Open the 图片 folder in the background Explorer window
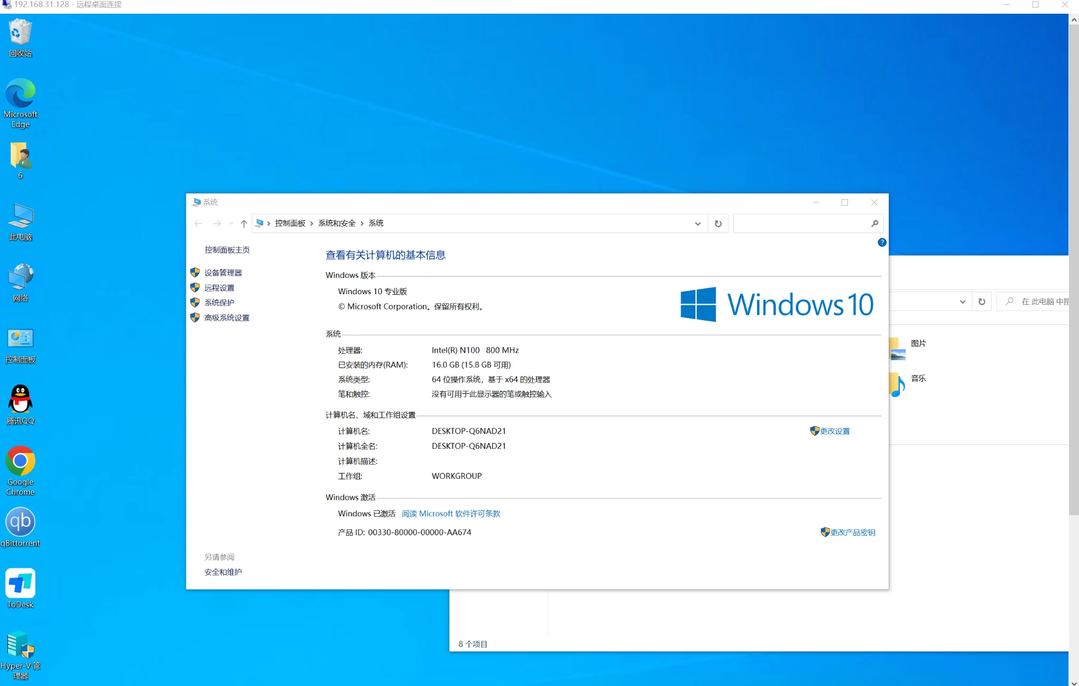1079x686 pixels. [x=907, y=348]
